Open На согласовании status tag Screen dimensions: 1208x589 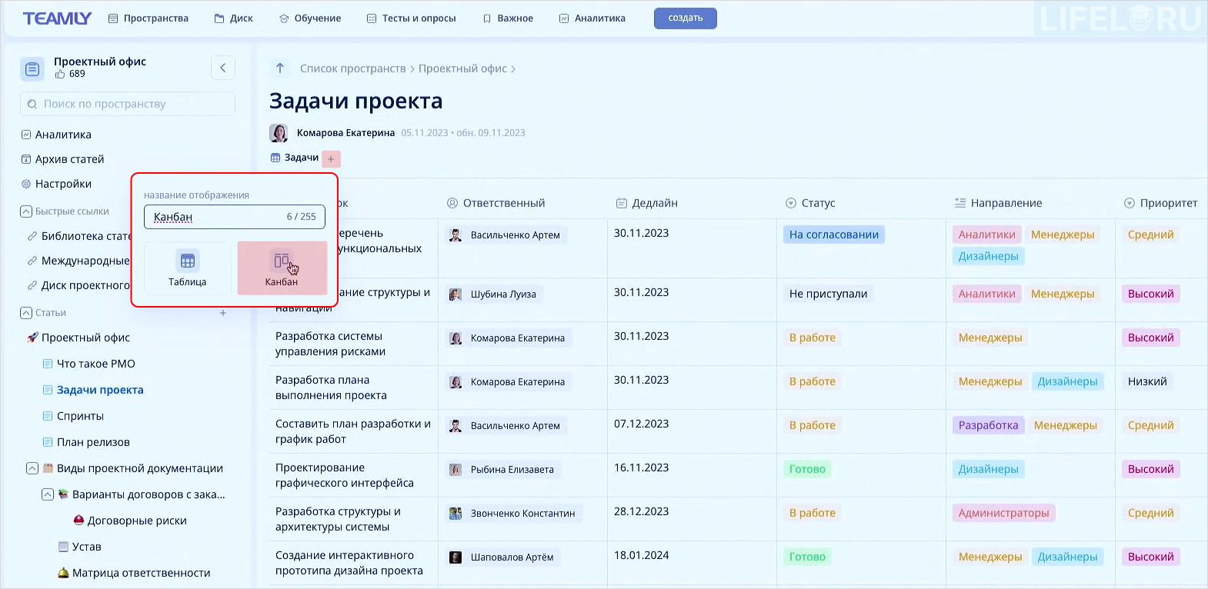click(x=834, y=235)
